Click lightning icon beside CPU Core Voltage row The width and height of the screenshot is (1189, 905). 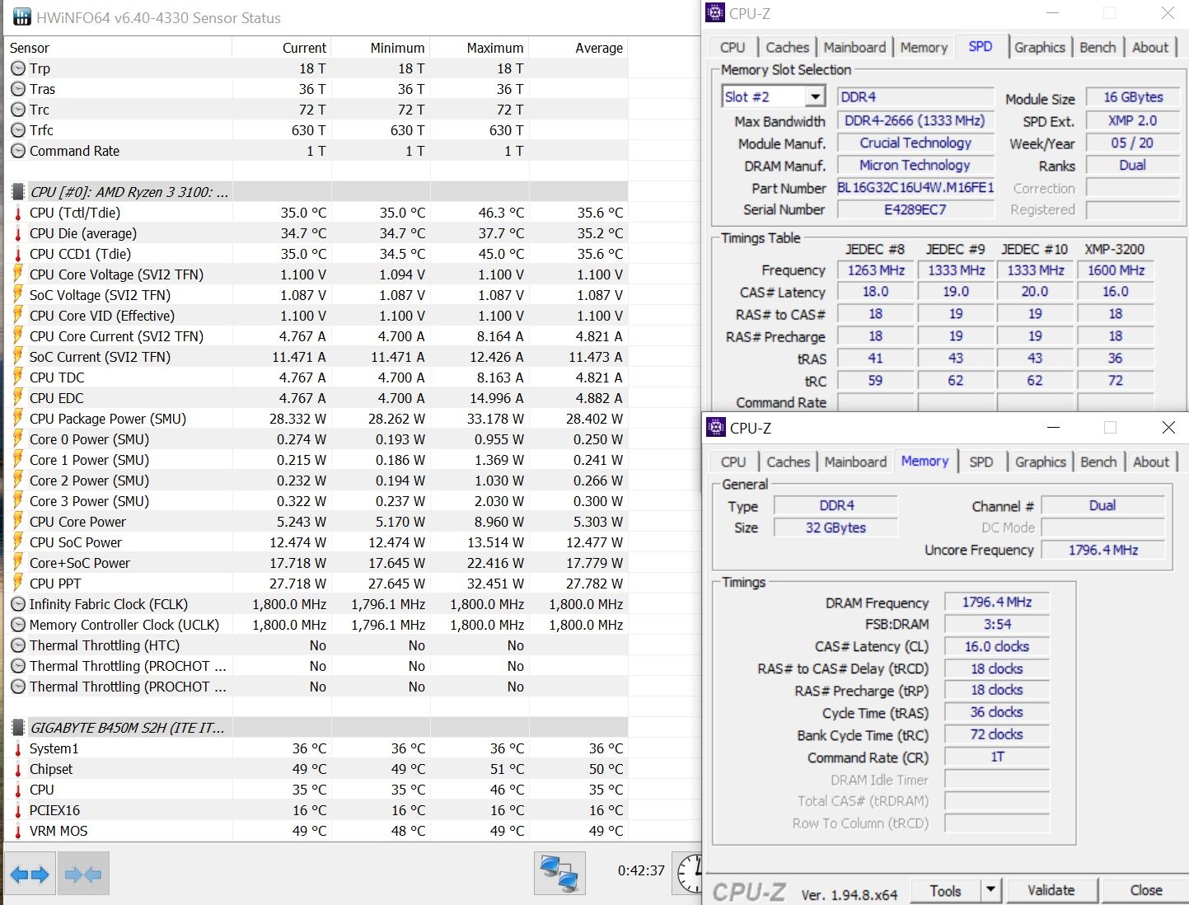click(x=18, y=274)
